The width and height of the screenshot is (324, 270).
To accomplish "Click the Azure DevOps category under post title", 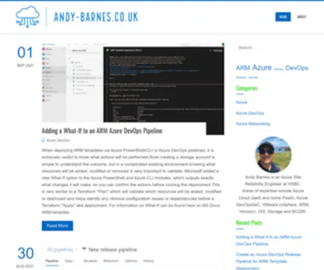I will coord(58,141).
